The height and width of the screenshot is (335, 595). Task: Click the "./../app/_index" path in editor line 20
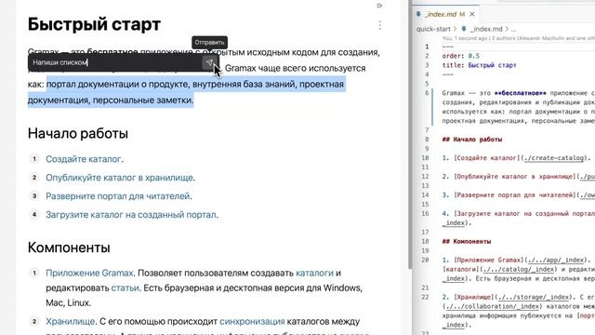pos(556,261)
